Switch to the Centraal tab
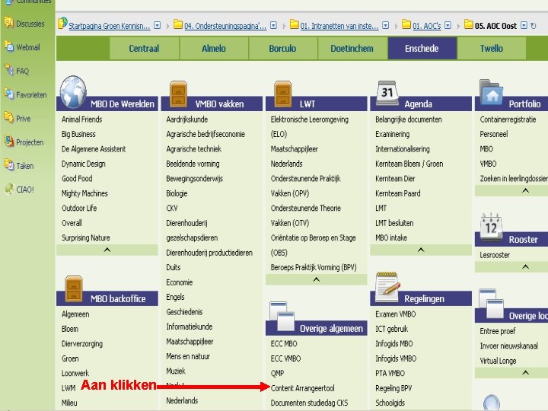The image size is (548, 411). (x=144, y=48)
